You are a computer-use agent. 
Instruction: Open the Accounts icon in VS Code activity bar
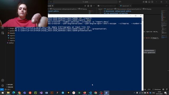tap(3, 80)
